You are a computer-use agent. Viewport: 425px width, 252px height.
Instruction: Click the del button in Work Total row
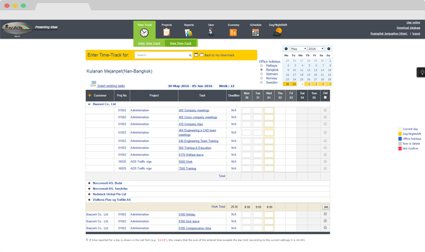point(325,207)
